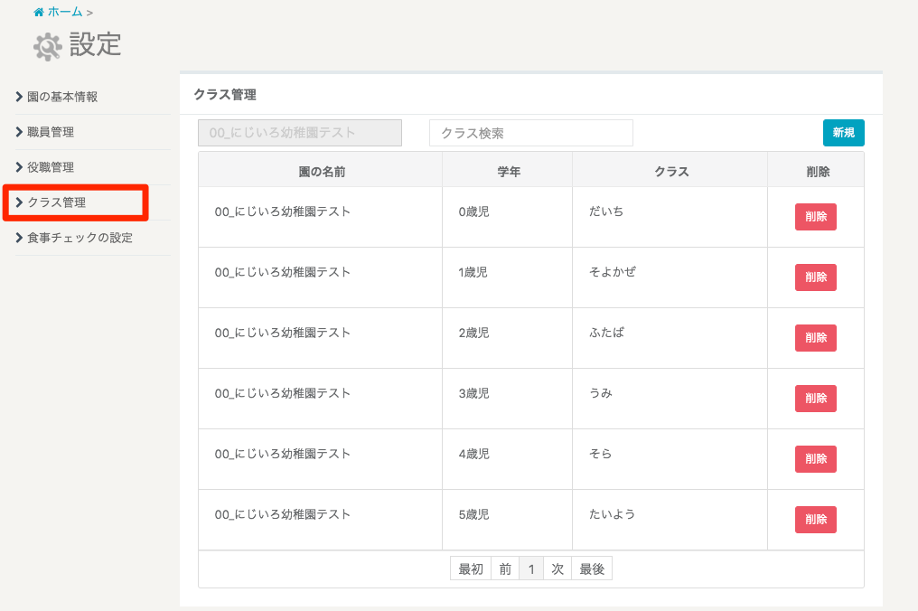Click the home icon in breadcrumb
The height and width of the screenshot is (611, 918).
pyautogui.click(x=38, y=12)
